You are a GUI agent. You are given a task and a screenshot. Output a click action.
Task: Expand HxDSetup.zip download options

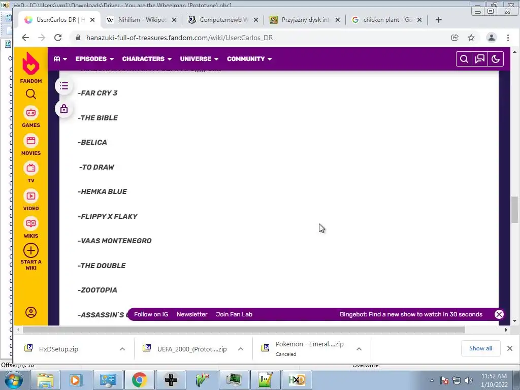(x=122, y=349)
